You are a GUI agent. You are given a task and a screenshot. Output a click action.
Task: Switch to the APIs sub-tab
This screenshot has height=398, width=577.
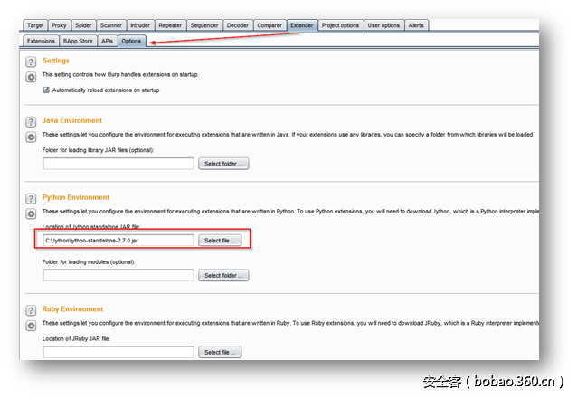click(107, 41)
